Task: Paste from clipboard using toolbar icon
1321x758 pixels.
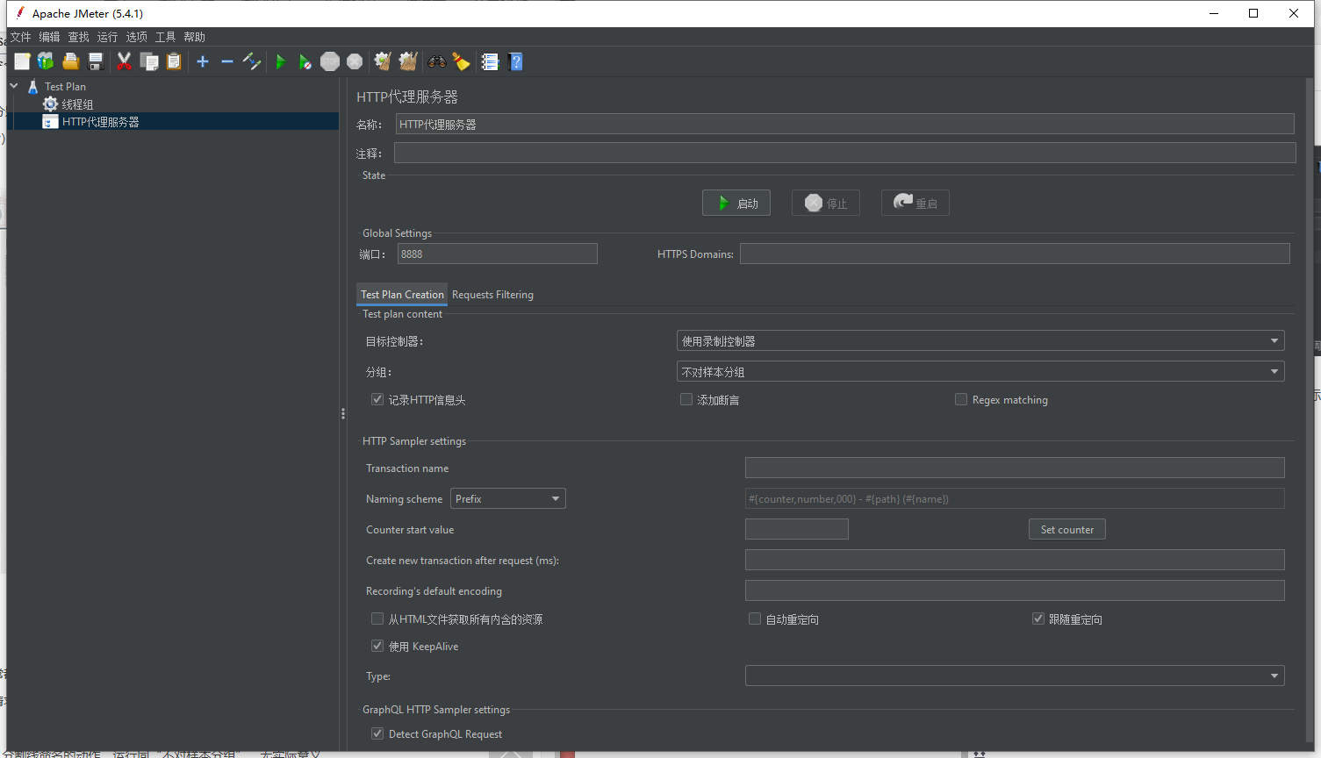Action: [x=174, y=61]
